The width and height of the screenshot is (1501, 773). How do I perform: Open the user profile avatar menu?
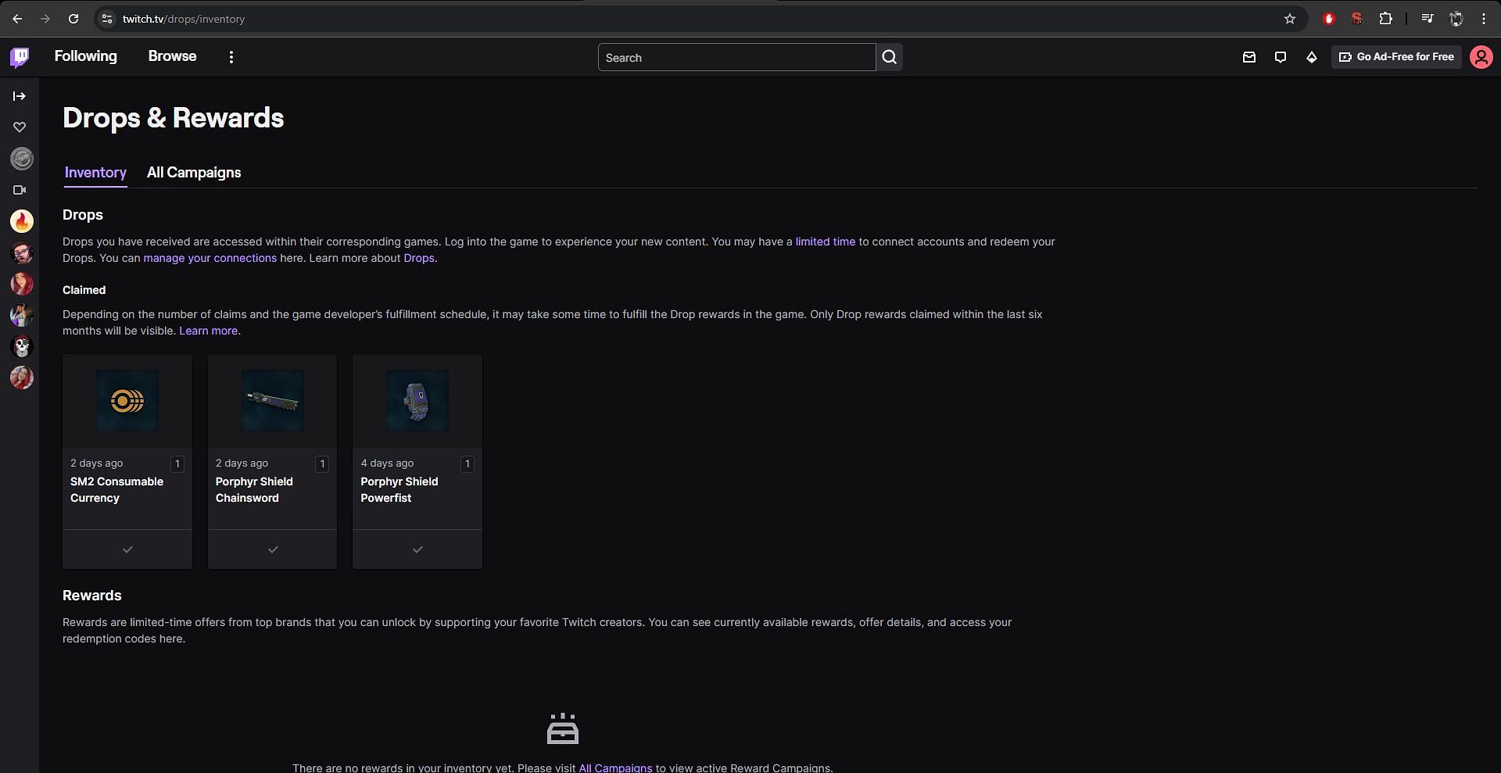(1481, 57)
